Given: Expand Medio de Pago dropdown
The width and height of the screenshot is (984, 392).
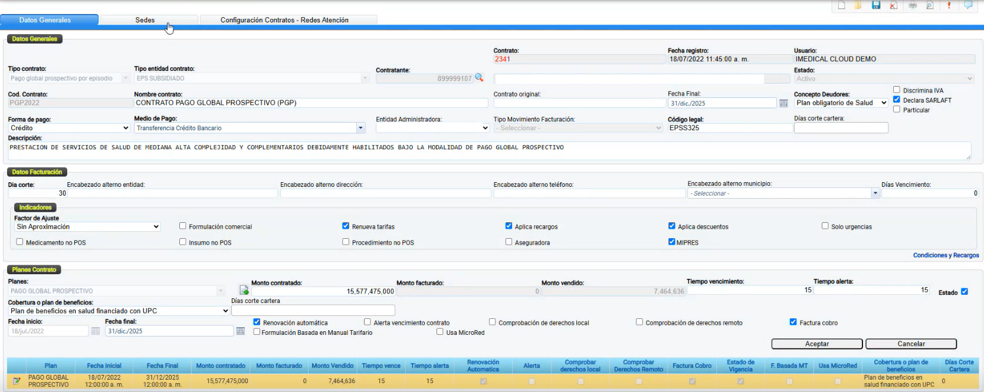Looking at the screenshot, I should [360, 128].
